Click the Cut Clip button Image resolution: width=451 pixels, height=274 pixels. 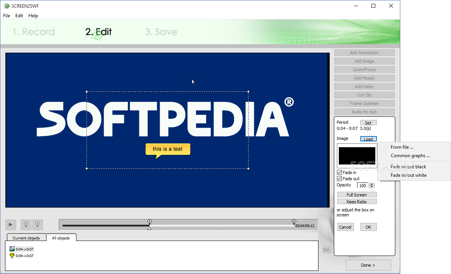[364, 95]
